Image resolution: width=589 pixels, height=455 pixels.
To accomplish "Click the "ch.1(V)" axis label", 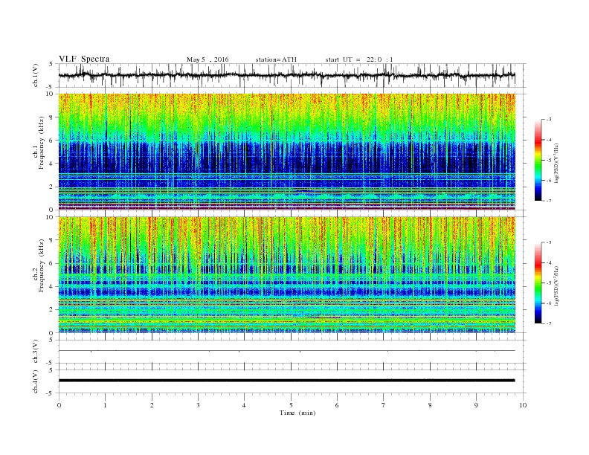I will 35,75.
